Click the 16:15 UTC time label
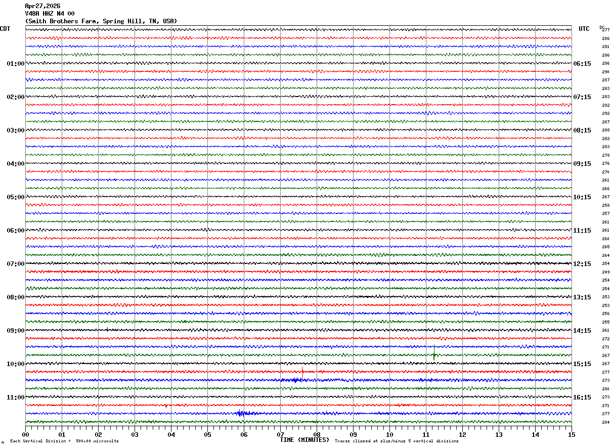 pyautogui.click(x=582, y=397)
